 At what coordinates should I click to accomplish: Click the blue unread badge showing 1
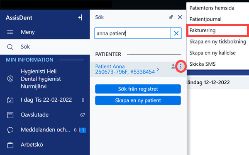click(83, 130)
